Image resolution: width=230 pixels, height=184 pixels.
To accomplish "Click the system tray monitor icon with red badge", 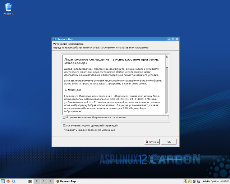I will click(185, 181).
